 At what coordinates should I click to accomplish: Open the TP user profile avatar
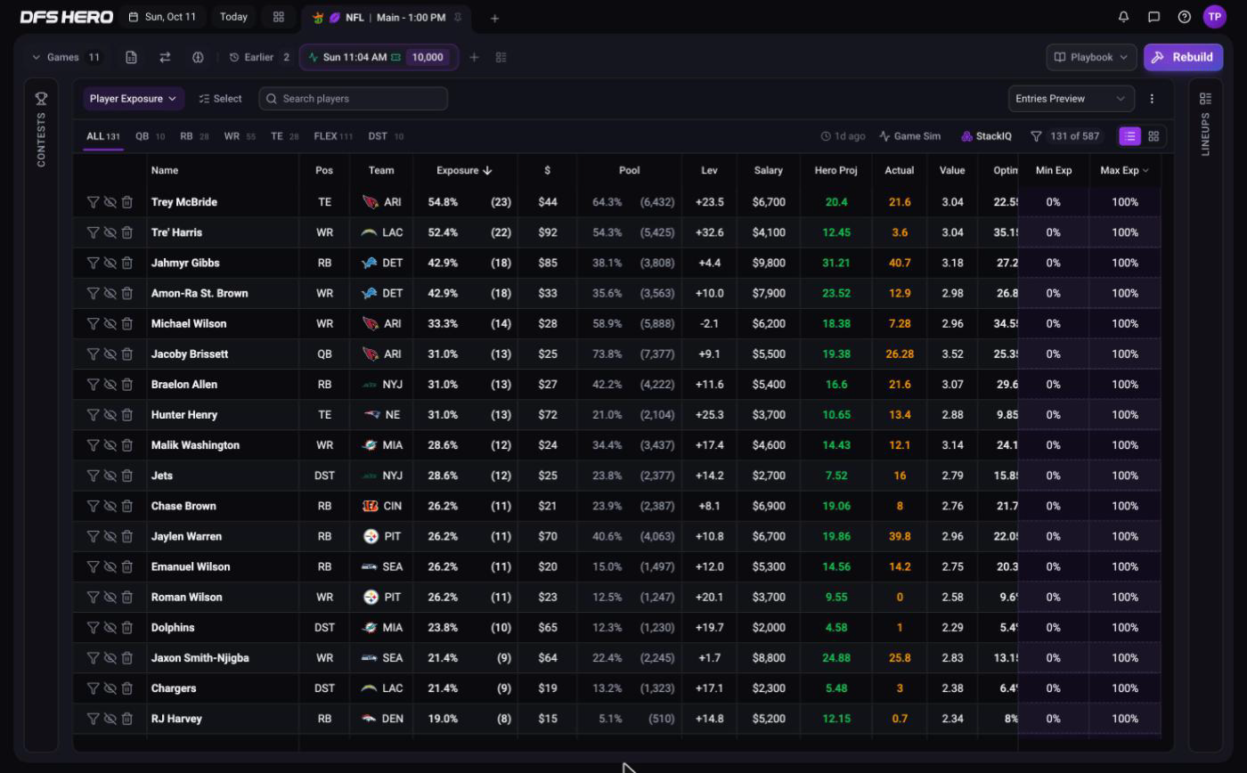click(x=1214, y=17)
